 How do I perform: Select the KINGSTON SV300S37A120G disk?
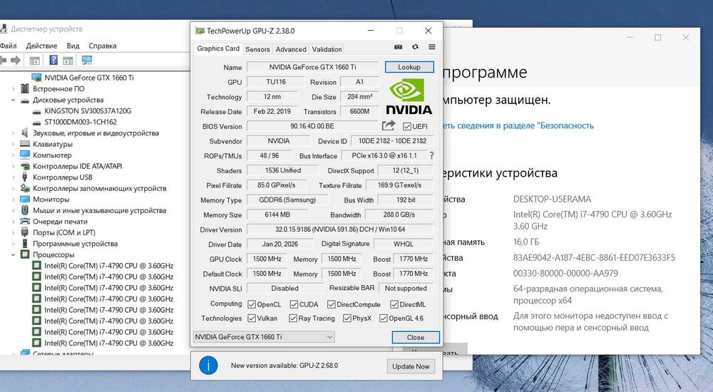tap(87, 111)
